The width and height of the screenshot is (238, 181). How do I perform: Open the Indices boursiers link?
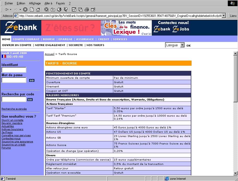12,129
